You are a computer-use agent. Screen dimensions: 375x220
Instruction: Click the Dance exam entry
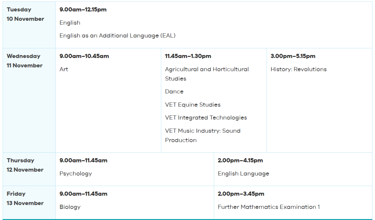[174, 92]
